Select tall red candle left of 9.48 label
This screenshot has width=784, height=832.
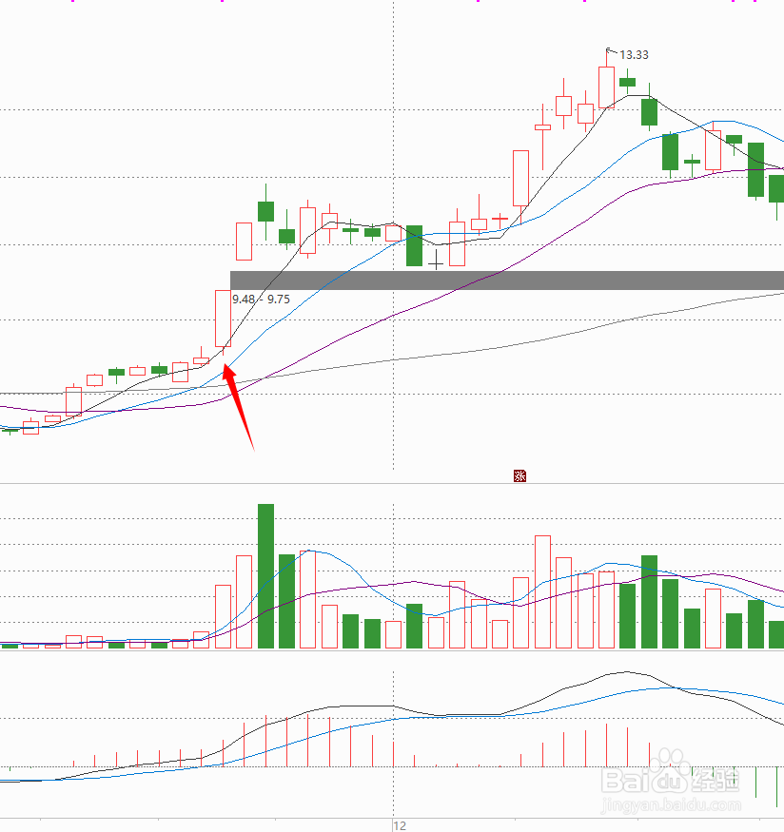tap(223, 319)
